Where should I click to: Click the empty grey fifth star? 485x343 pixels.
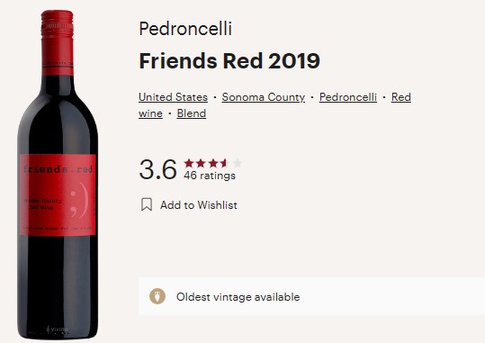pos(237,163)
